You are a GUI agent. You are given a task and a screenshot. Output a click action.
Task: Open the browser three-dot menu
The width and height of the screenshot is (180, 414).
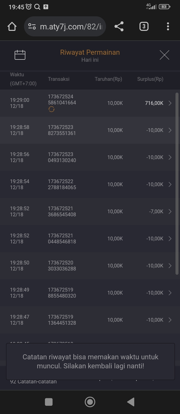coord(168,26)
